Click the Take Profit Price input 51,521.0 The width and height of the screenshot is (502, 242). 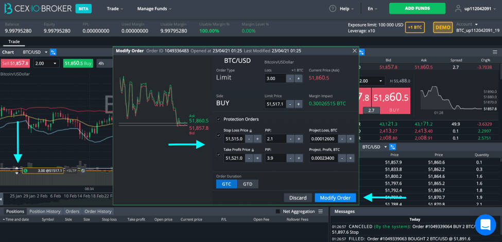click(x=234, y=158)
